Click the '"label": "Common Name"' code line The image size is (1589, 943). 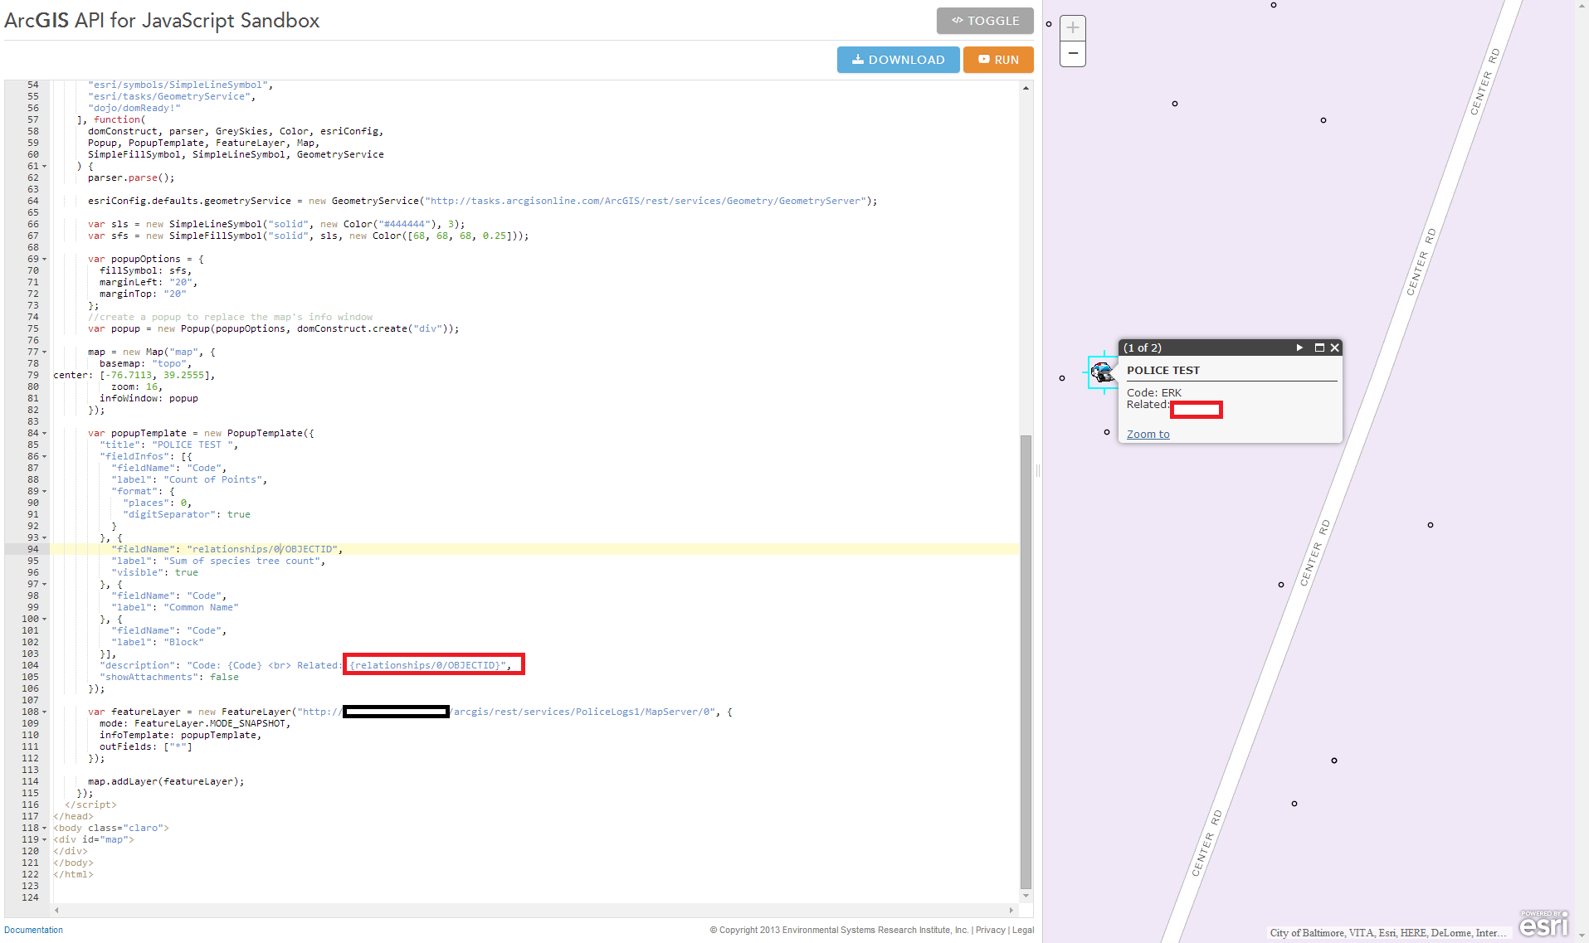[x=175, y=608]
